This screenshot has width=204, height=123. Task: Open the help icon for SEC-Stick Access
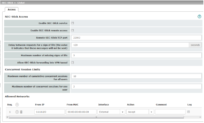[199, 16]
